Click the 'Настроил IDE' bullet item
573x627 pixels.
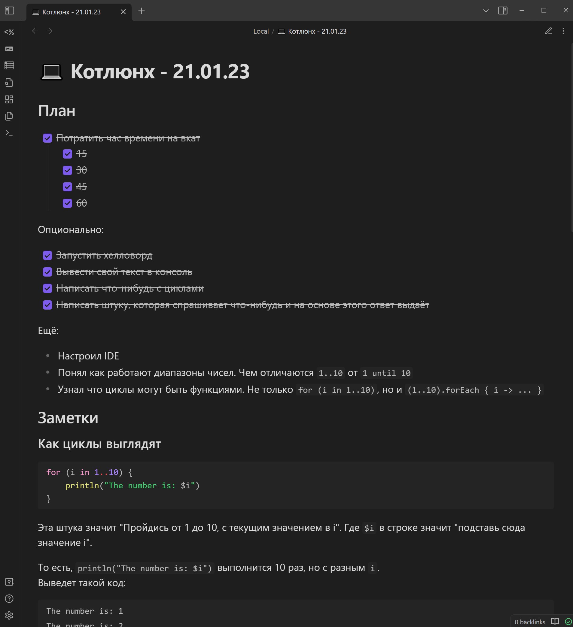(88, 356)
